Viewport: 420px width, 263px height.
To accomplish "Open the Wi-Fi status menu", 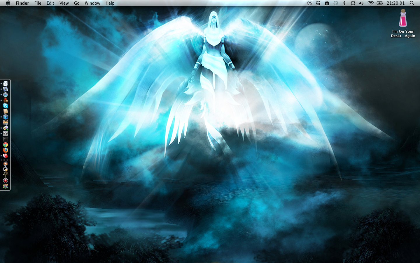I will pos(370,3).
